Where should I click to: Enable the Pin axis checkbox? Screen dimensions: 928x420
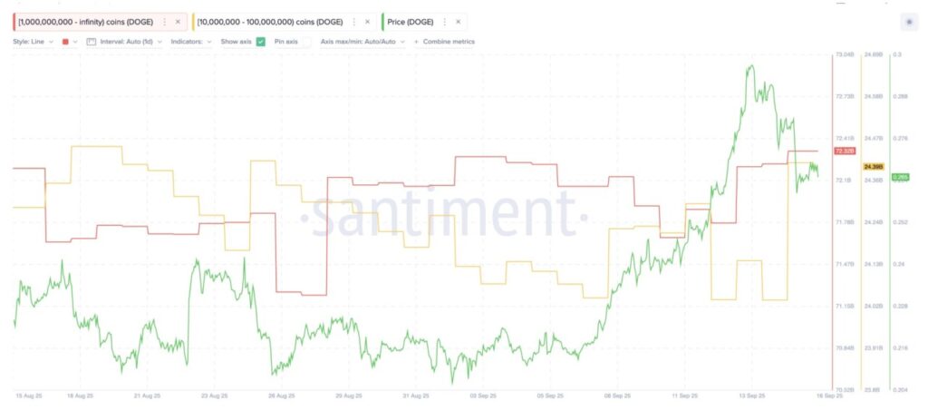(306, 42)
